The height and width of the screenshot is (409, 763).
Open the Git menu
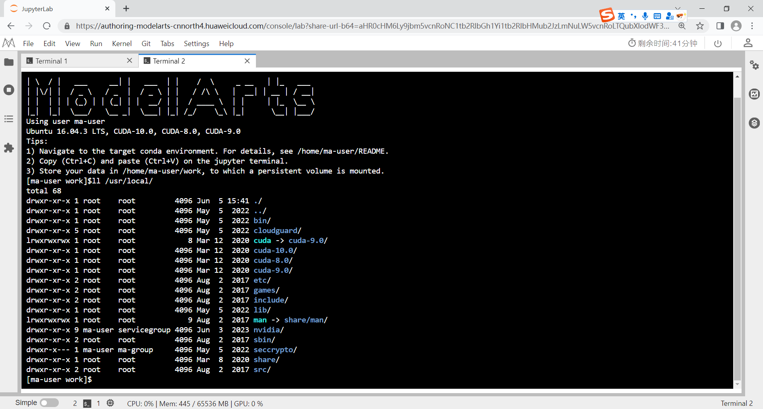pos(146,43)
